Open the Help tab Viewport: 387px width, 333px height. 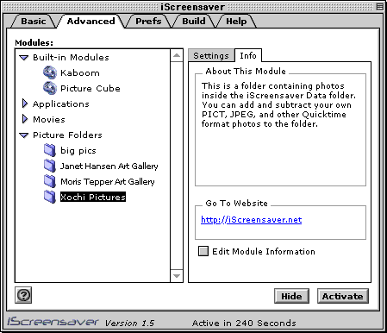coord(236,21)
